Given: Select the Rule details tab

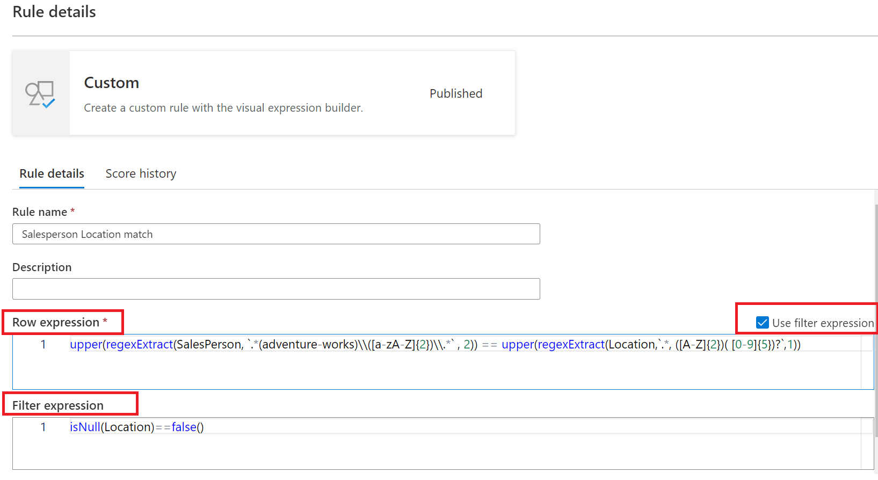Looking at the screenshot, I should point(52,173).
